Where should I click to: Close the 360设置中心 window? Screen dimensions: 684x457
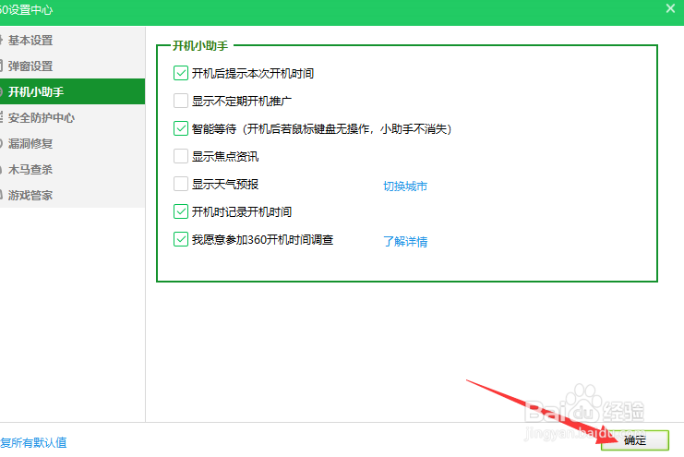pyautogui.click(x=670, y=8)
